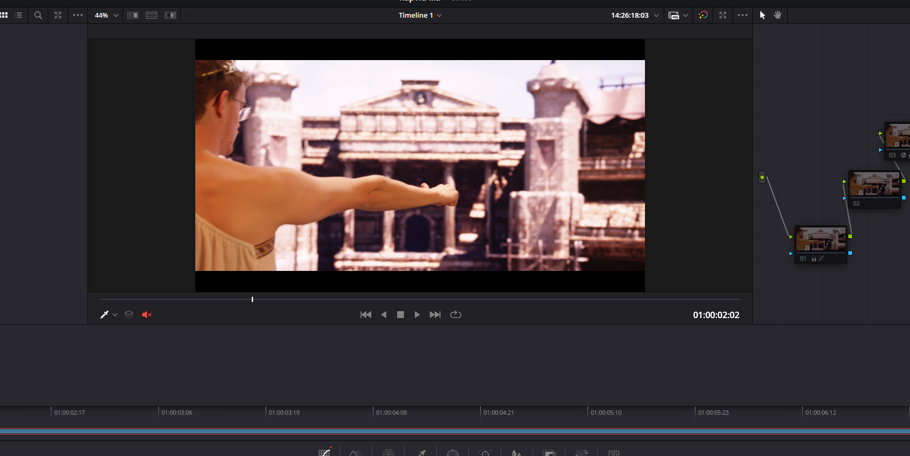910x456 pixels.
Task: Open the Tracker palette
Action: (485, 453)
